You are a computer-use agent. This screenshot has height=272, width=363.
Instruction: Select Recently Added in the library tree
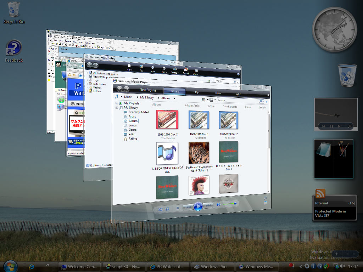(x=139, y=112)
